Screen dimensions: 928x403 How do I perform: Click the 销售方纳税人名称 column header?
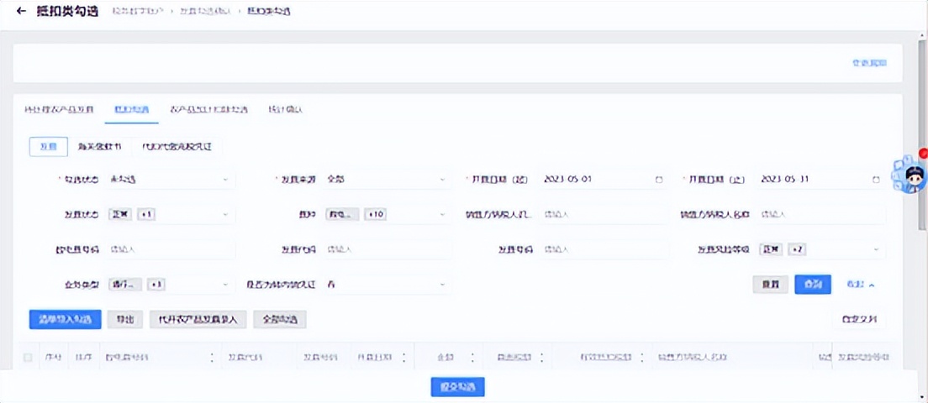[693, 359]
